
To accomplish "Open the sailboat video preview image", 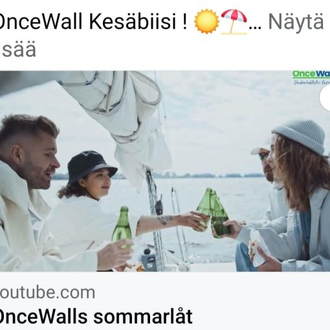I will (165, 171).
